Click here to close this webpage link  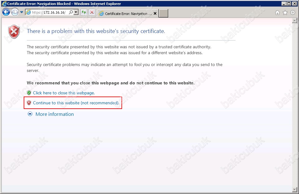pos(64,93)
